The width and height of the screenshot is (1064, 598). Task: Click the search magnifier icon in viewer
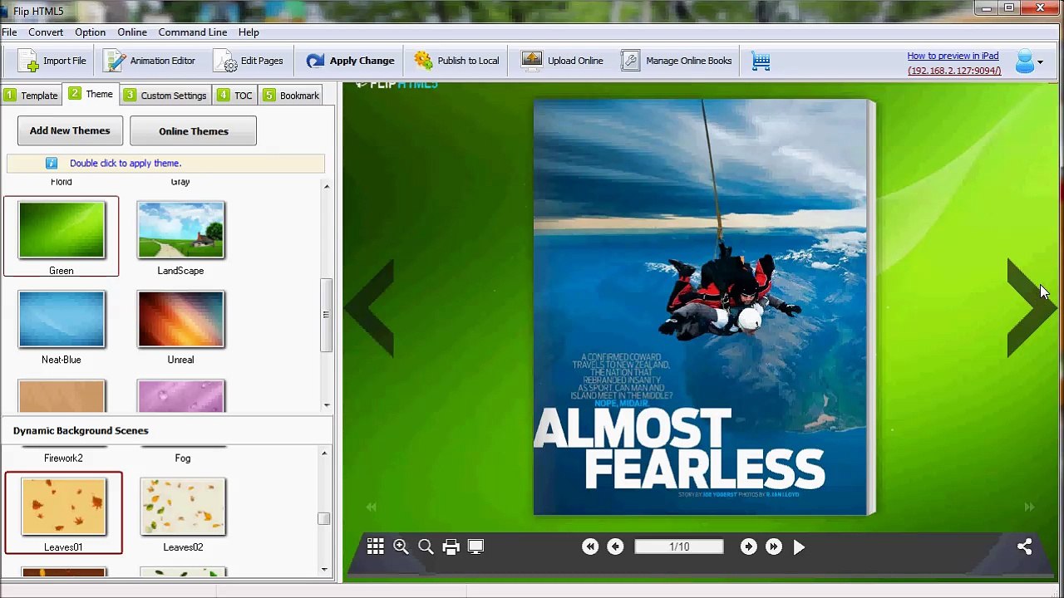click(426, 547)
